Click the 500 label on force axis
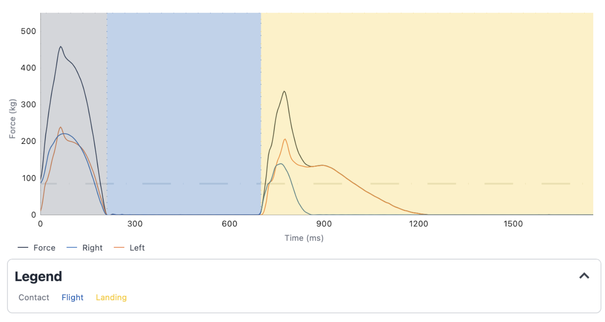 (x=28, y=31)
